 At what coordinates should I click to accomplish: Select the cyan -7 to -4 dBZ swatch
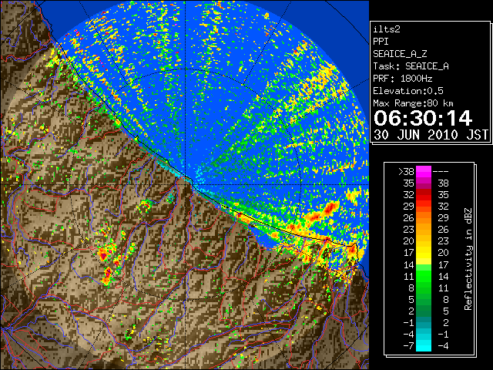pyautogui.click(x=424, y=345)
